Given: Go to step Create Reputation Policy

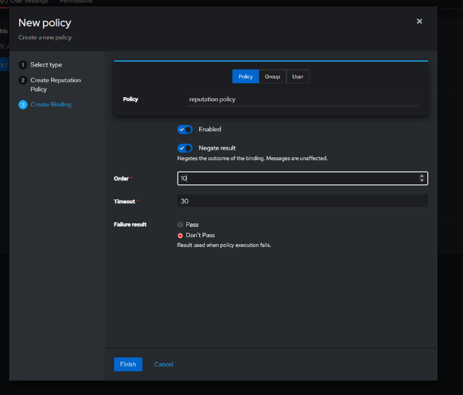Looking at the screenshot, I should tap(56, 84).
